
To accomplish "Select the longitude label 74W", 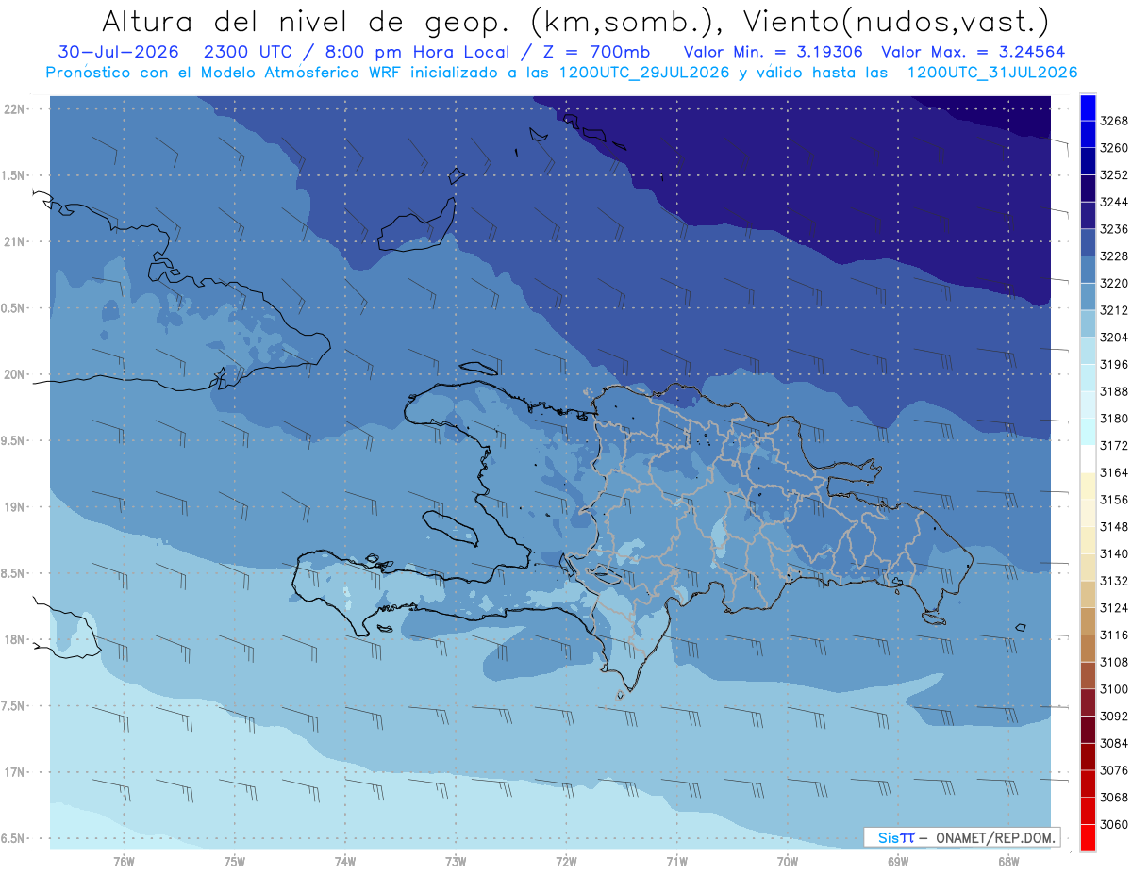I will pos(345,861).
